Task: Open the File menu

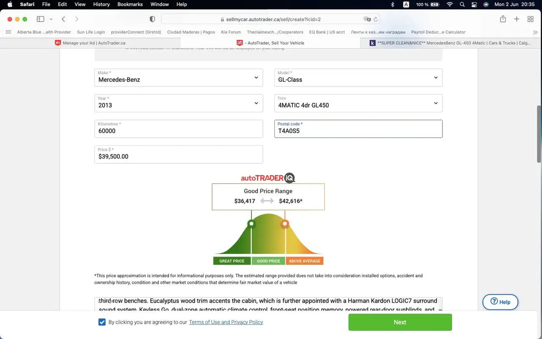Action: (x=46, y=4)
